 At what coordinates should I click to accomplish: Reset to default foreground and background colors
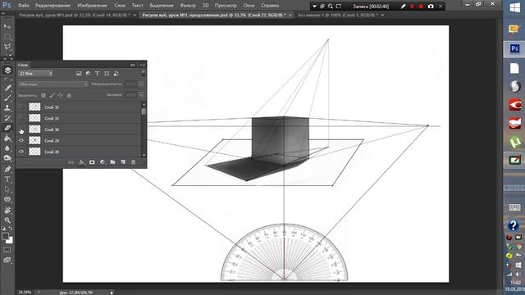coord(3,229)
